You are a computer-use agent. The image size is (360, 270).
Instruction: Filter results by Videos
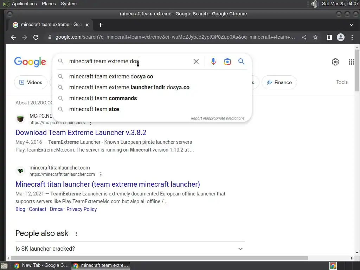click(x=31, y=82)
